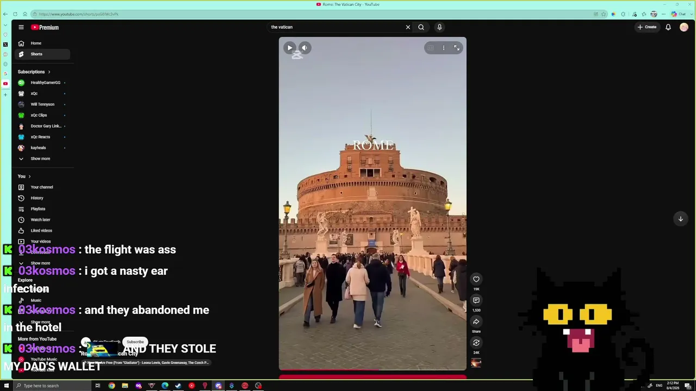Click the YouTube Premium logo
696x391 pixels.
coord(45,27)
